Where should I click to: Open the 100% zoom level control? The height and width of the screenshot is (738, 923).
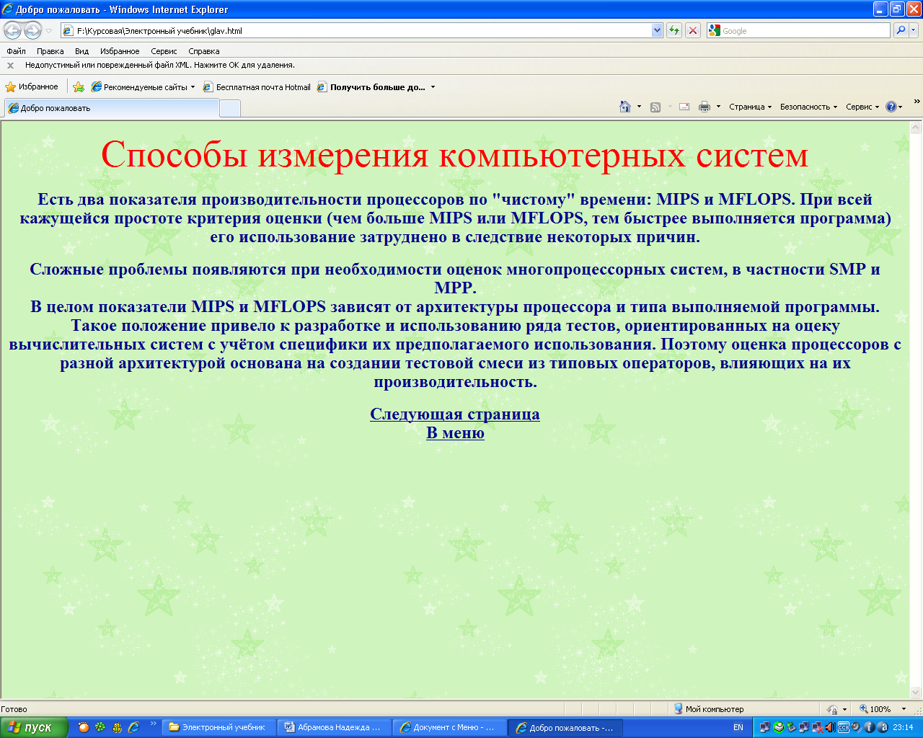[882, 709]
